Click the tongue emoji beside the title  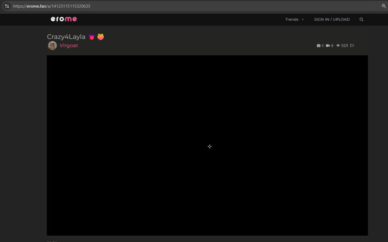tap(92, 37)
